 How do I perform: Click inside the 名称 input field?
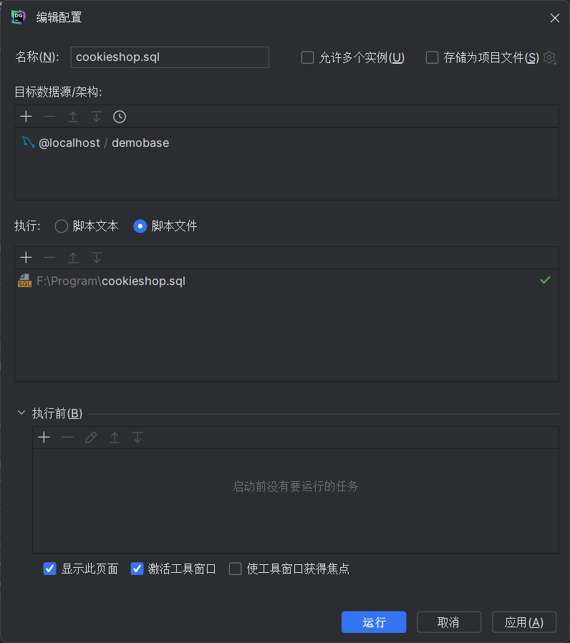(x=169, y=57)
